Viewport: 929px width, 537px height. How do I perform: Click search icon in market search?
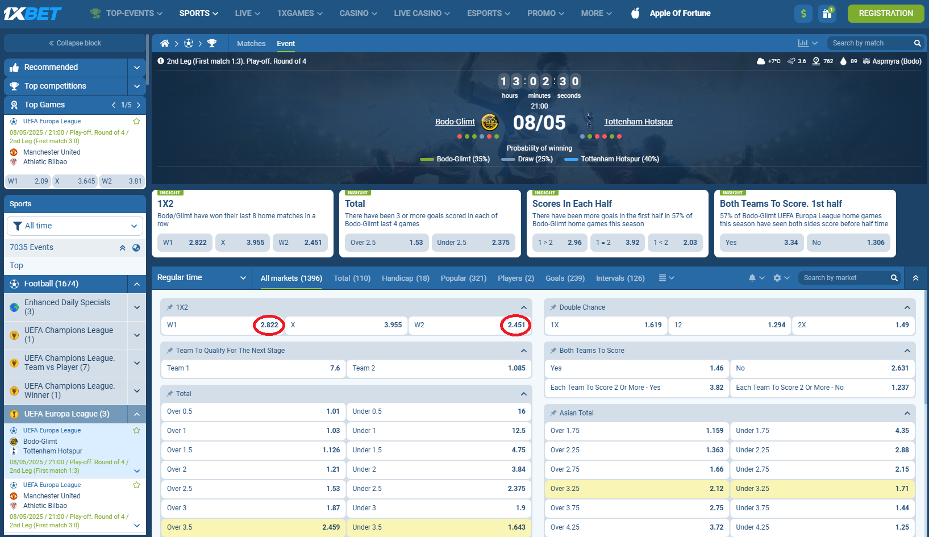894,278
